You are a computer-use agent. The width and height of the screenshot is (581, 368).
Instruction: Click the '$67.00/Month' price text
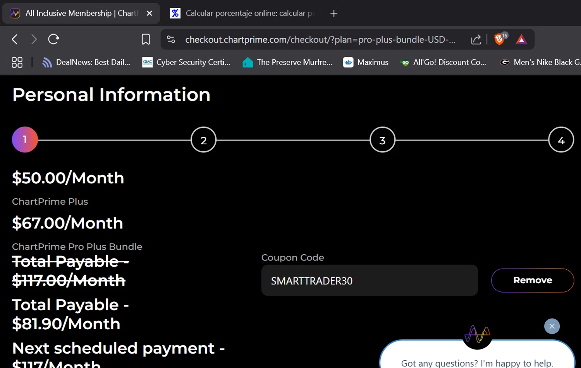[x=67, y=223]
